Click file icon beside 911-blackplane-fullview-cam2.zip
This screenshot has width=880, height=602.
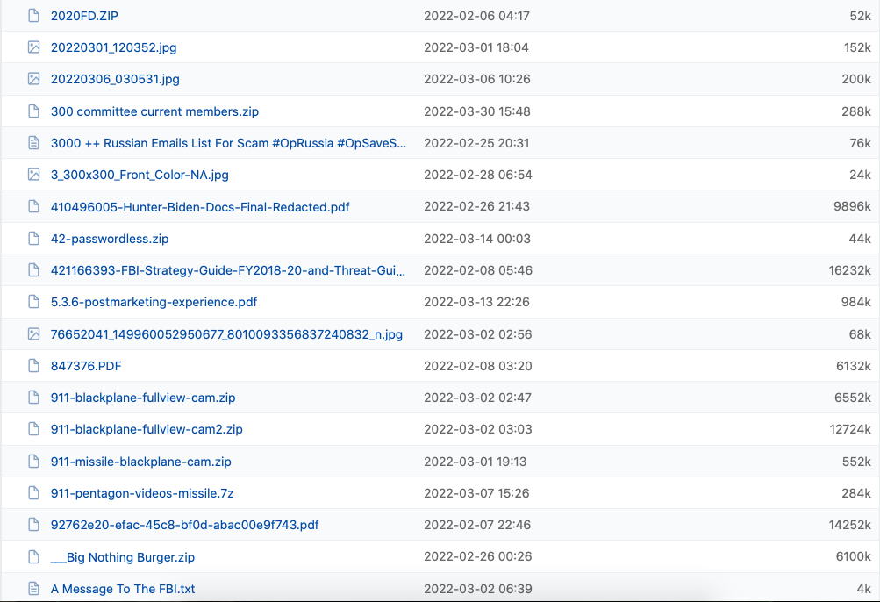[33, 429]
